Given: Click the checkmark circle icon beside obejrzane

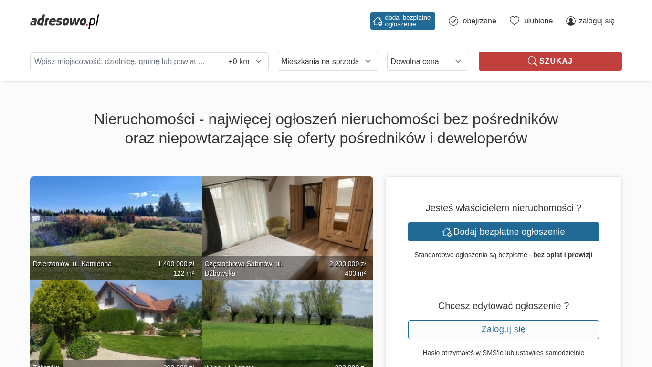Looking at the screenshot, I should click(453, 21).
